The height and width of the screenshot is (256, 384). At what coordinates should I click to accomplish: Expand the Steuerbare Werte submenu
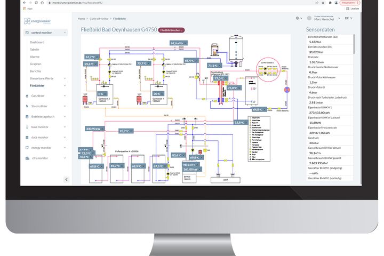(65, 78)
